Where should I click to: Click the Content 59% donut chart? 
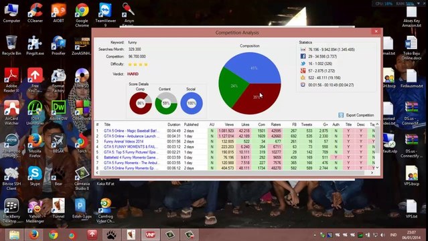pos(166,103)
